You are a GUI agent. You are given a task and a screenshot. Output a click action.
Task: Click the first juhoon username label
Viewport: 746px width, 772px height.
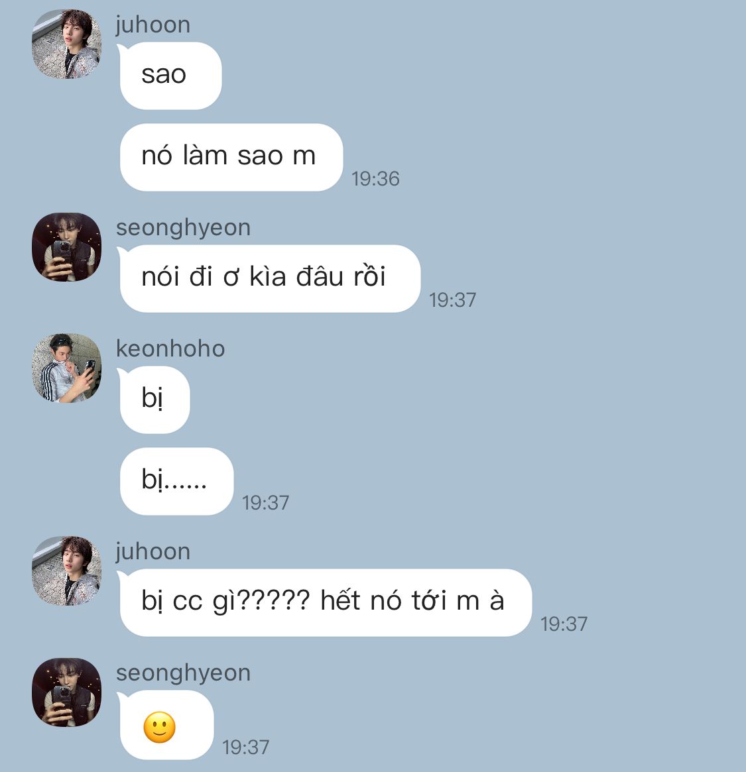pyautogui.click(x=153, y=25)
